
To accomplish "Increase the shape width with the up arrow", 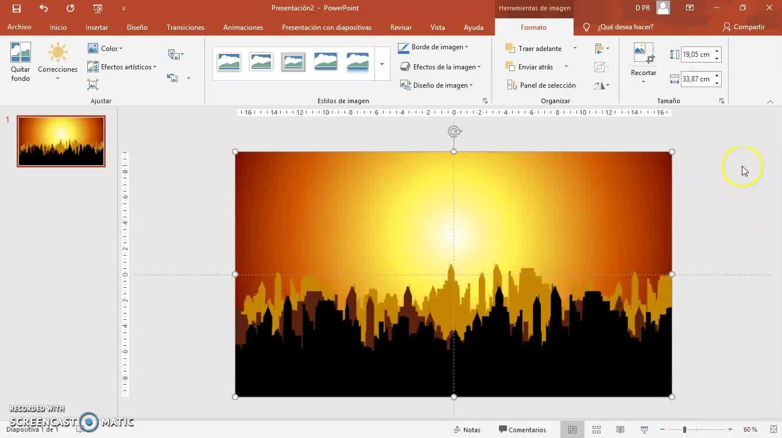I will click(x=717, y=76).
